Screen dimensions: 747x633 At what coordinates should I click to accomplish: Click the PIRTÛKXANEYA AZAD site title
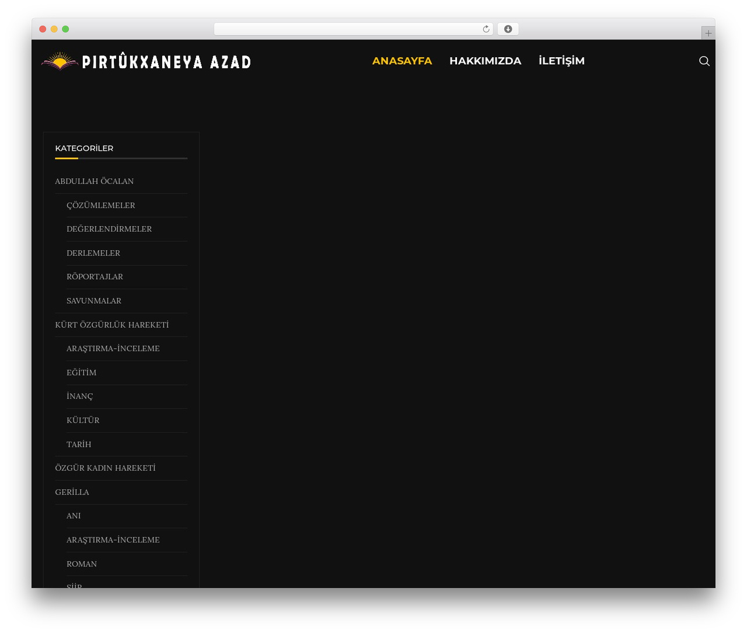(x=167, y=61)
